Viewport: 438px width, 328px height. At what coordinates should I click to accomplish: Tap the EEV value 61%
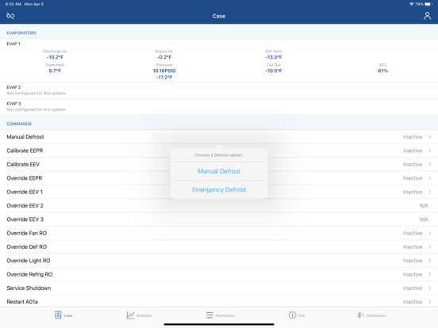[x=382, y=71]
